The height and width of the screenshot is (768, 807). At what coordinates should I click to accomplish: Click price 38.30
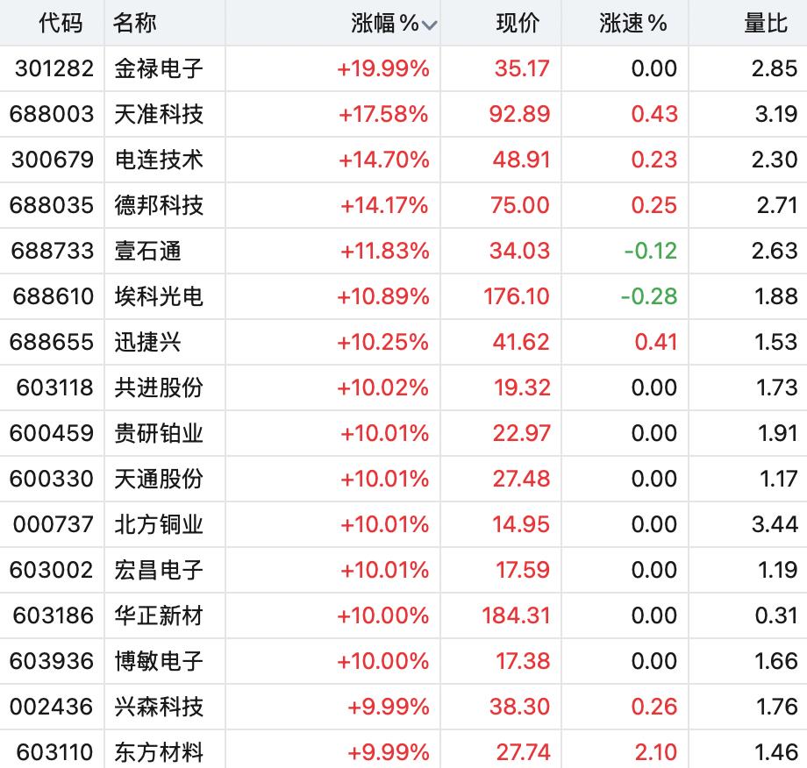(x=520, y=707)
